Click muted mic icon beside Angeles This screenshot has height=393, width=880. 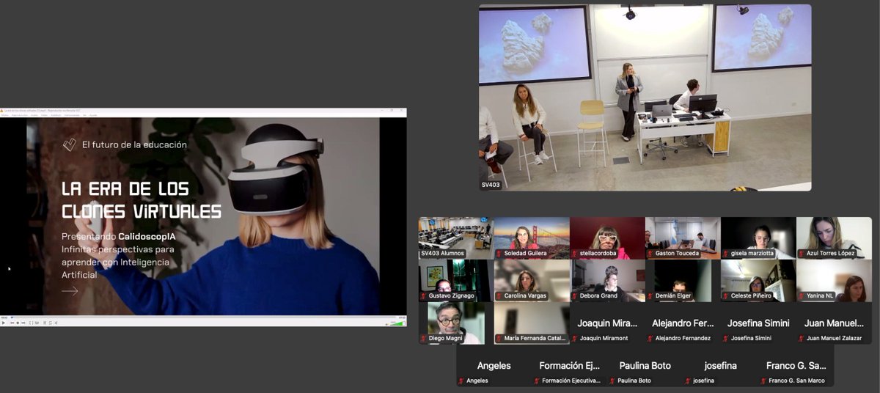[461, 381]
